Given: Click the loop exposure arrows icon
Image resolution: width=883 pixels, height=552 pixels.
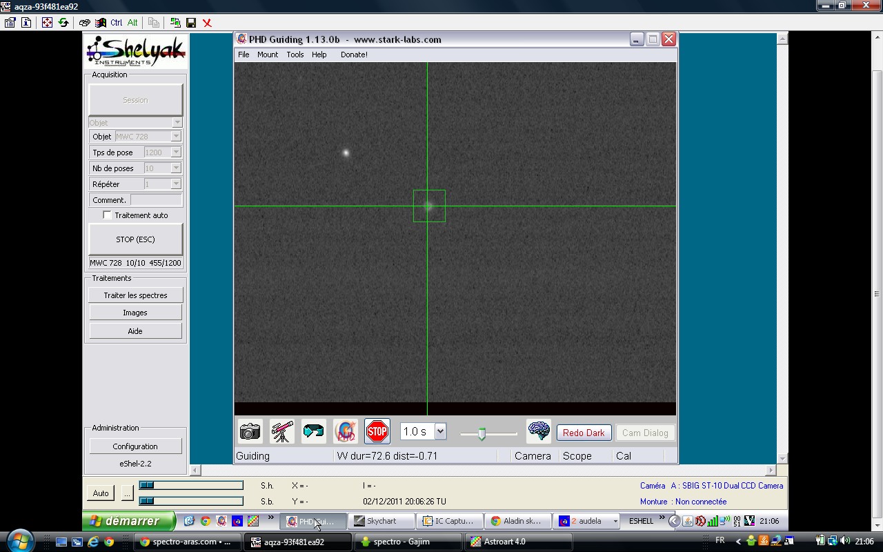Looking at the screenshot, I should click(x=313, y=432).
